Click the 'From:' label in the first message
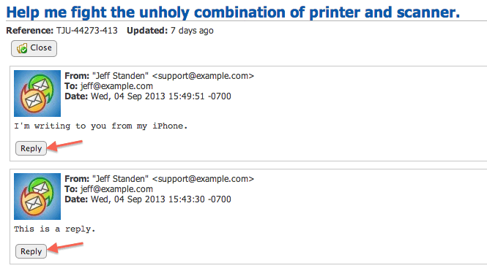 77,76
